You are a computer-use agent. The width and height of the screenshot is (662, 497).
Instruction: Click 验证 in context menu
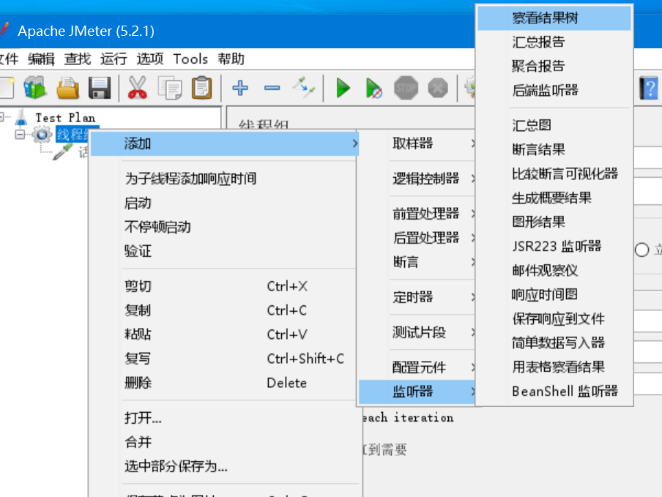[225, 251]
